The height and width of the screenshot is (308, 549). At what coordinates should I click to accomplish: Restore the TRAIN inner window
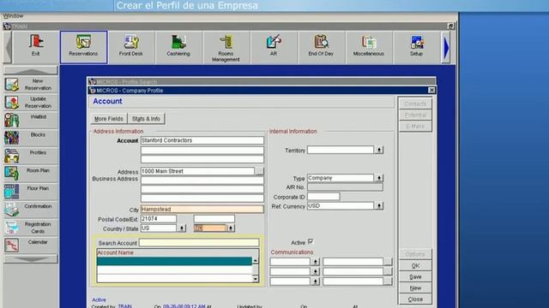click(450, 27)
